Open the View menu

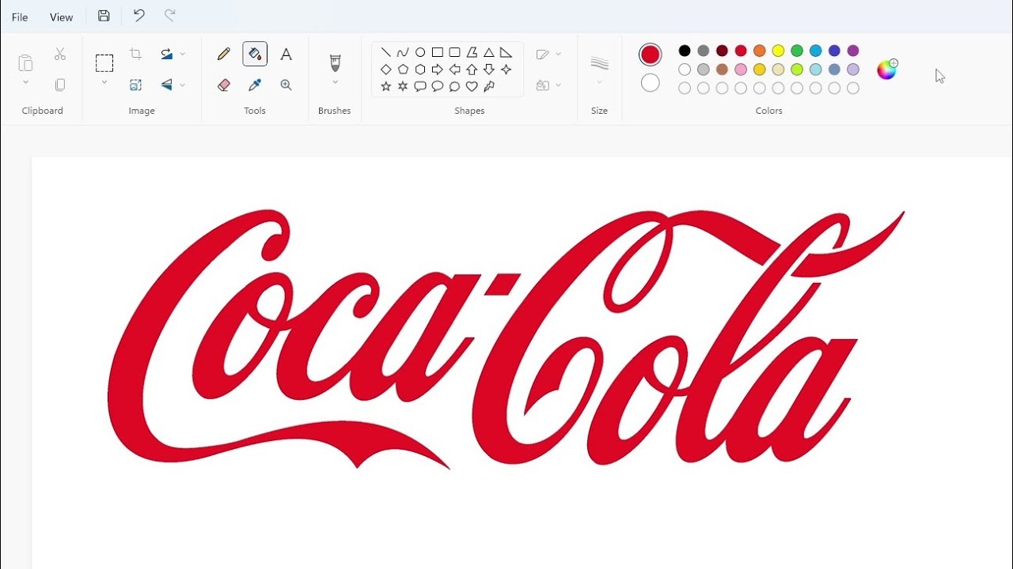61,17
